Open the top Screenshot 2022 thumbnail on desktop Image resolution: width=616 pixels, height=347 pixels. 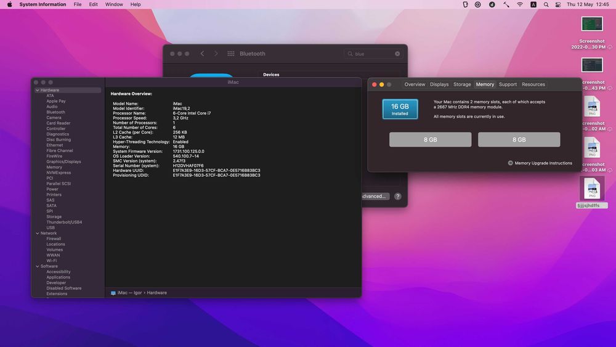[591, 24]
